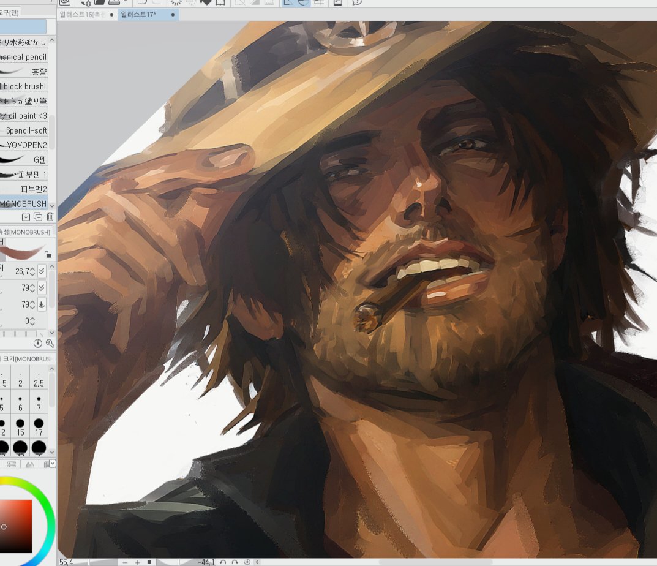
Task: Reset tool properties to initial settings
Action: click(x=38, y=344)
